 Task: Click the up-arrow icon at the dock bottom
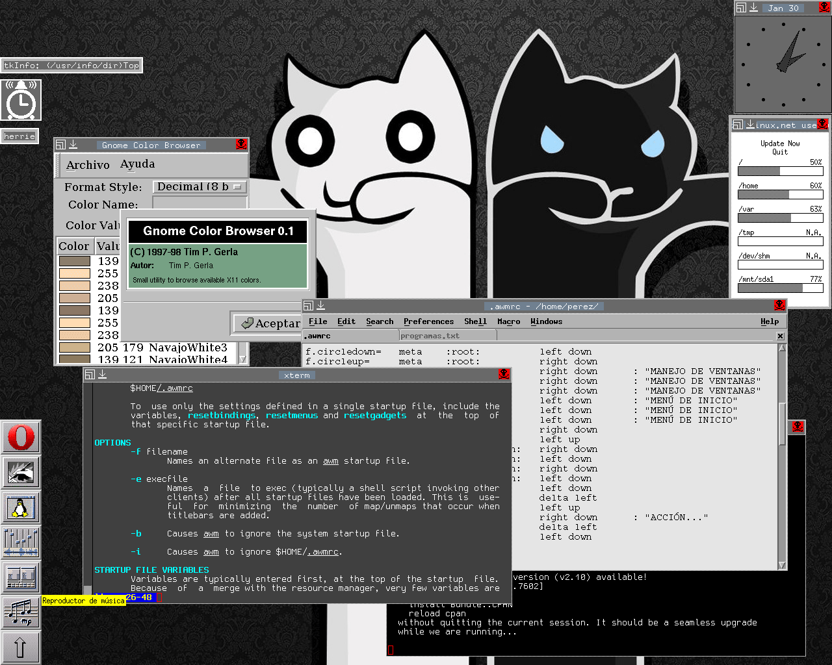coord(21,647)
